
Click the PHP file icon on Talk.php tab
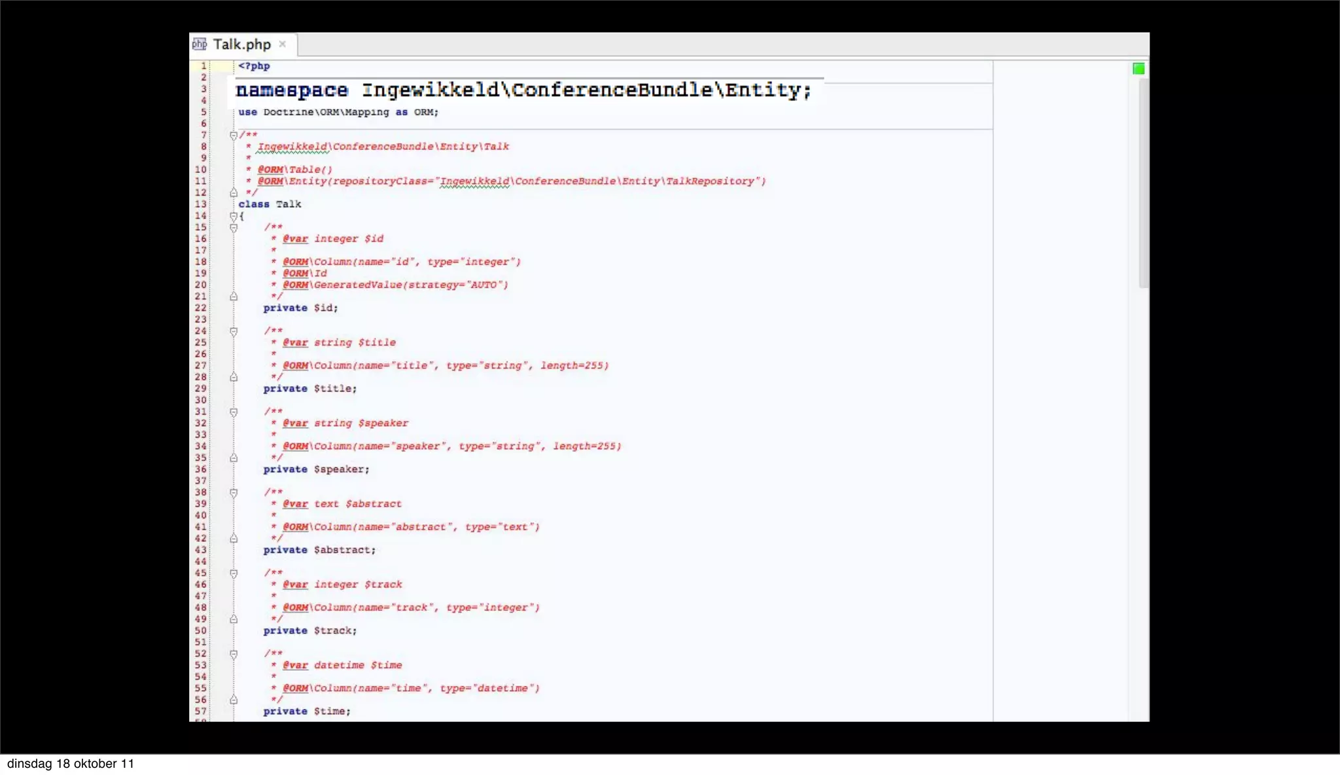click(200, 44)
